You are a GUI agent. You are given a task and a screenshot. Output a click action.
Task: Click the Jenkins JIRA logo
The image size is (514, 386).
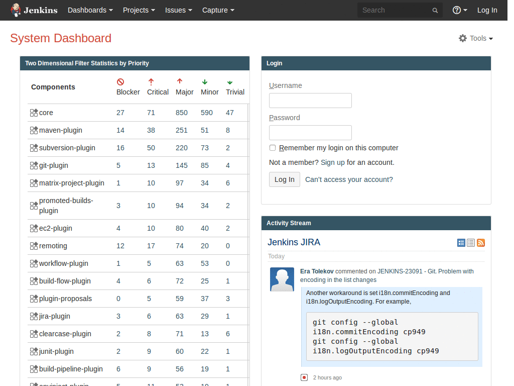tap(294, 242)
